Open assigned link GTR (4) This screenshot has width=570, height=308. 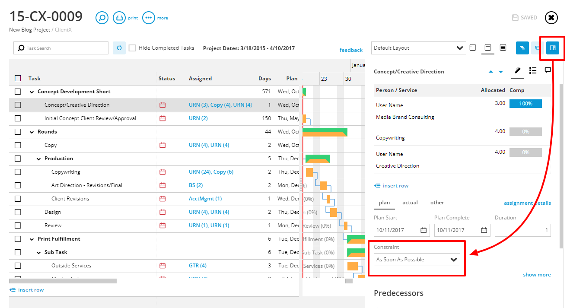coord(197,266)
